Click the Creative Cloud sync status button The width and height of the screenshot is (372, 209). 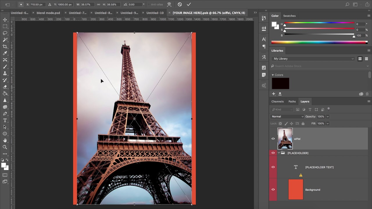click(361, 94)
